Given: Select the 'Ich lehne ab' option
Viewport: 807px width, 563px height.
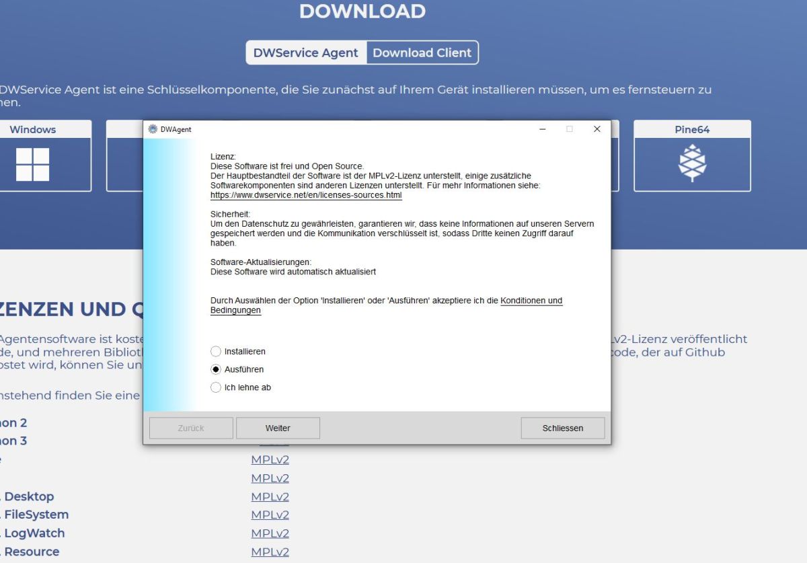Looking at the screenshot, I should point(216,387).
